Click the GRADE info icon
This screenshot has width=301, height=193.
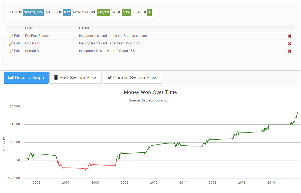click(x=145, y=12)
